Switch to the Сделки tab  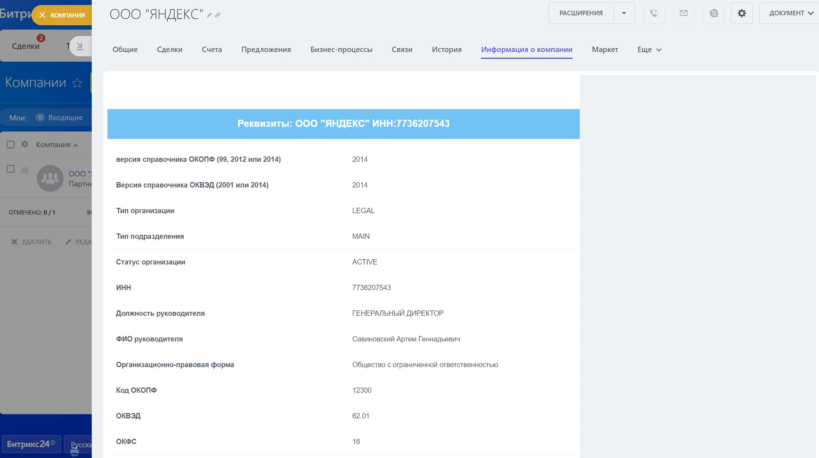click(x=170, y=50)
